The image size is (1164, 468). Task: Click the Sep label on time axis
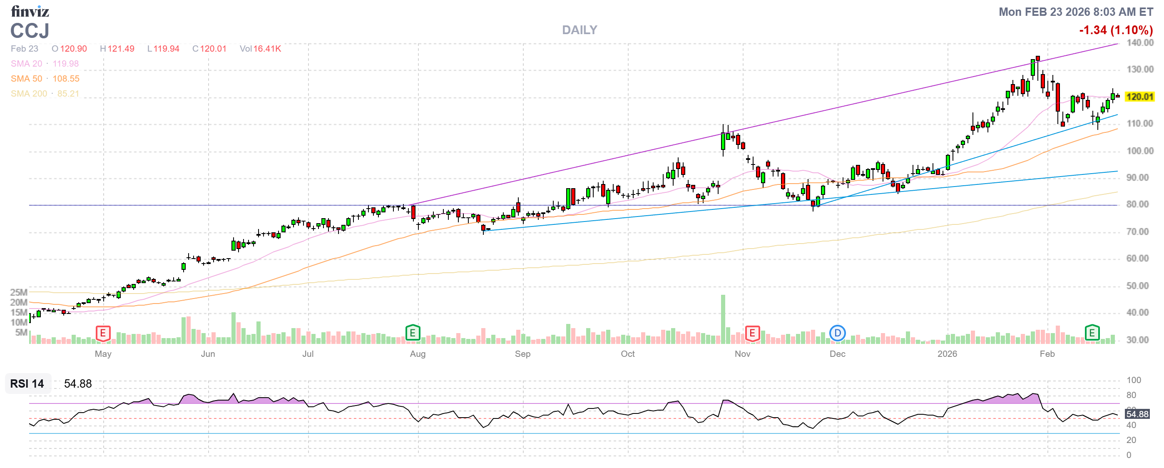coord(522,354)
